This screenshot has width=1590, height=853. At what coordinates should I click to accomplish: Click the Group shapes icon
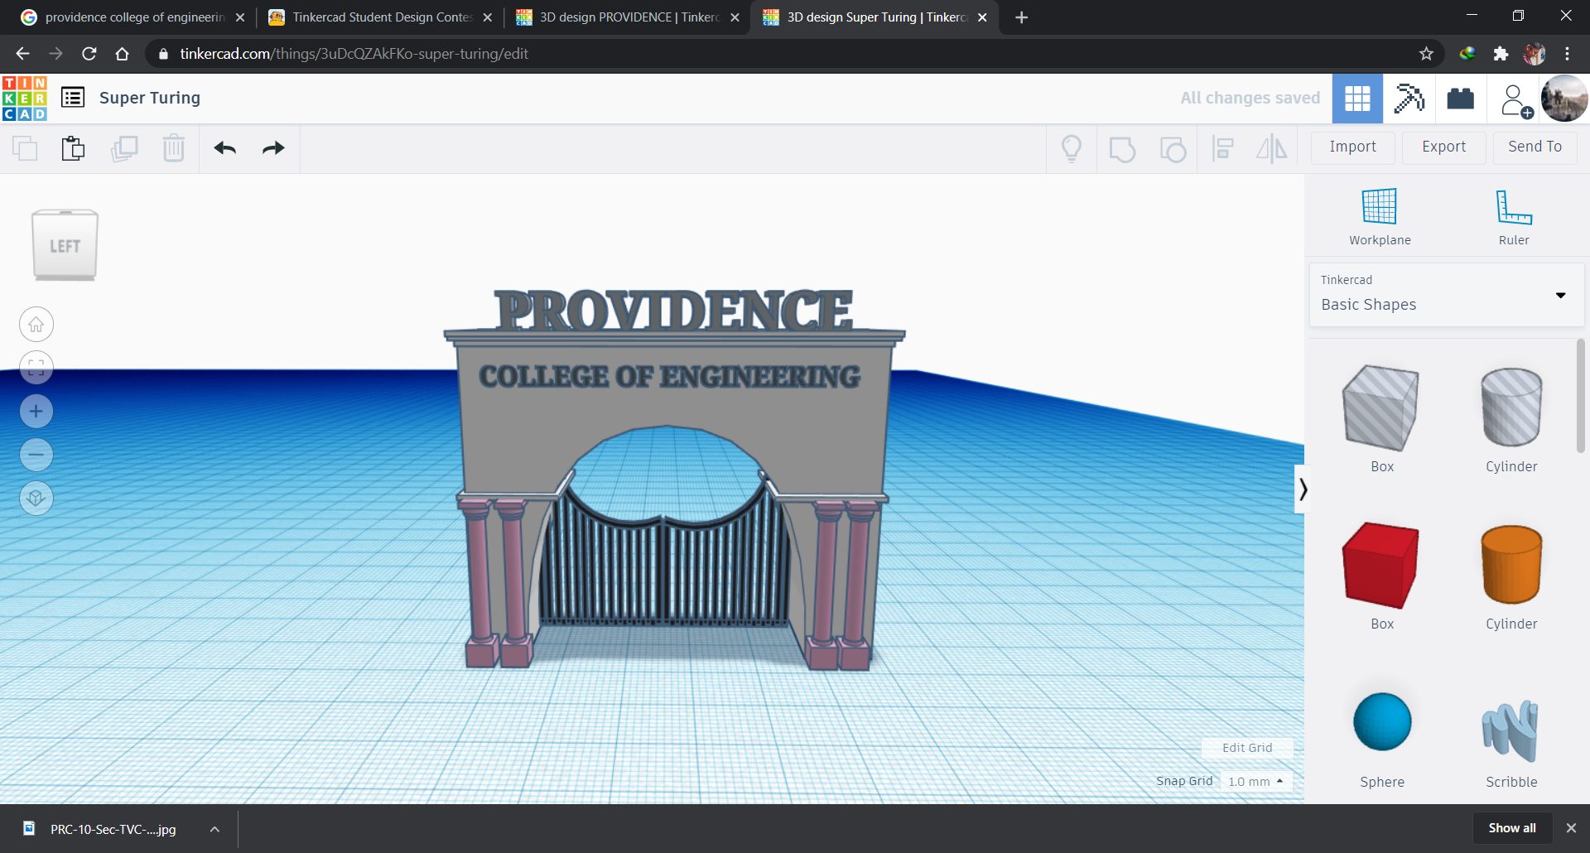[1122, 149]
